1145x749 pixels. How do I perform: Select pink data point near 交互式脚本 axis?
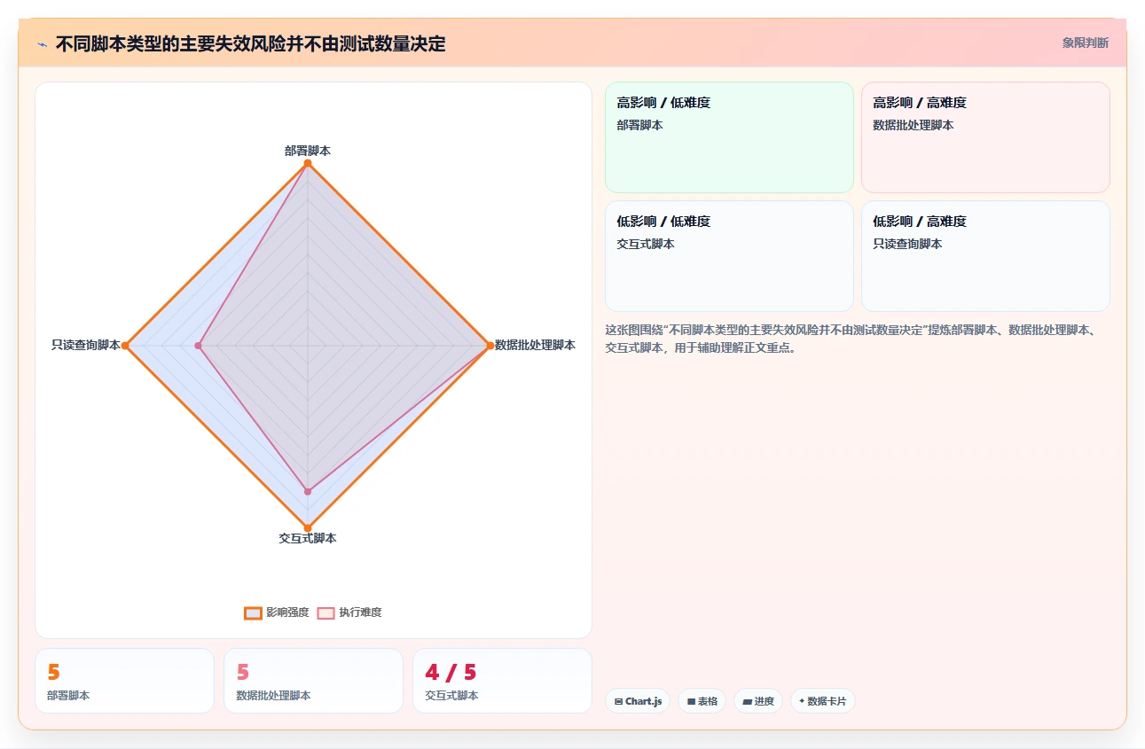[308, 490]
